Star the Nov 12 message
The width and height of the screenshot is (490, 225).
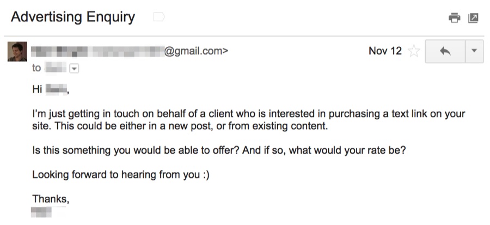[x=414, y=51]
